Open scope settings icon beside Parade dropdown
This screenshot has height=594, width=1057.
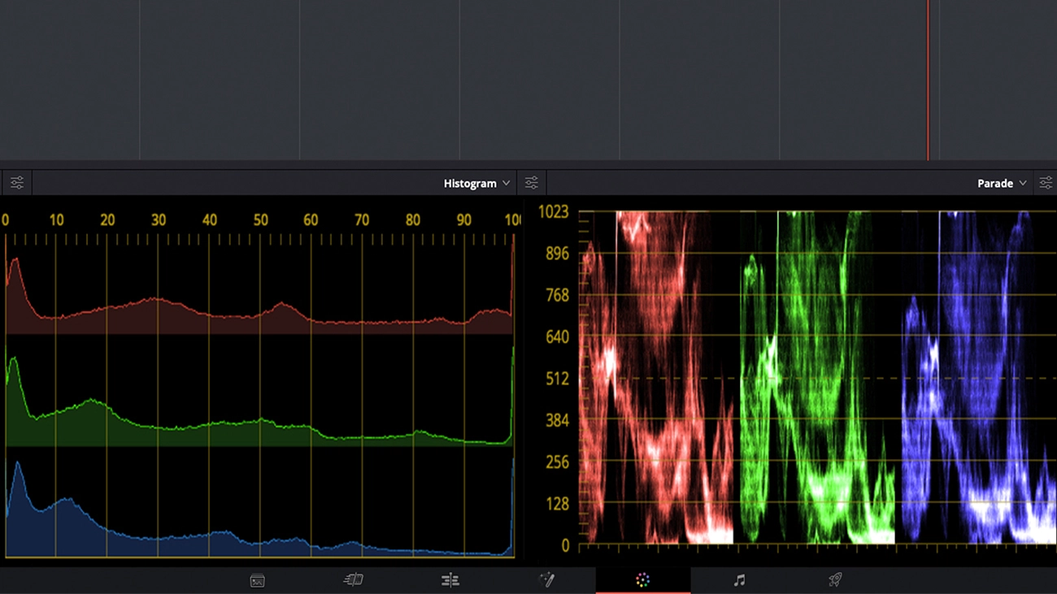(1046, 183)
